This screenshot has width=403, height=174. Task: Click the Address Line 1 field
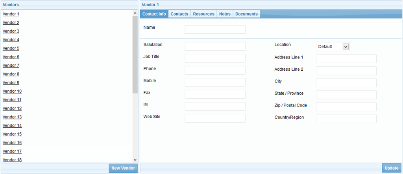[x=346, y=59]
